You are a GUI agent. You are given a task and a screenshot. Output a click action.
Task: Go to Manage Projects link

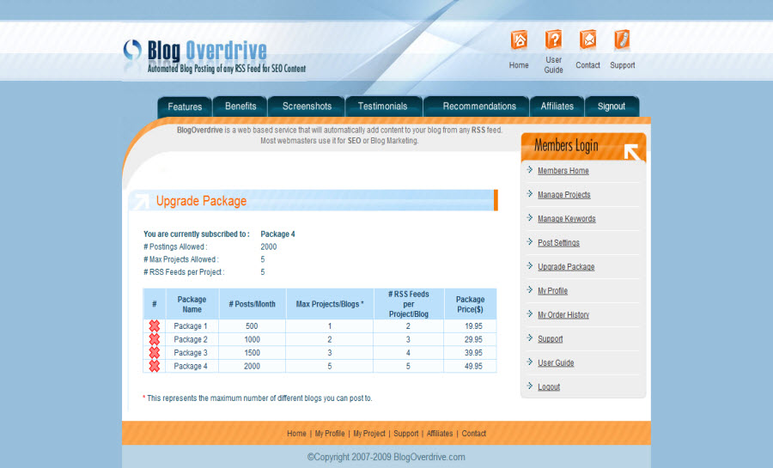tap(564, 195)
